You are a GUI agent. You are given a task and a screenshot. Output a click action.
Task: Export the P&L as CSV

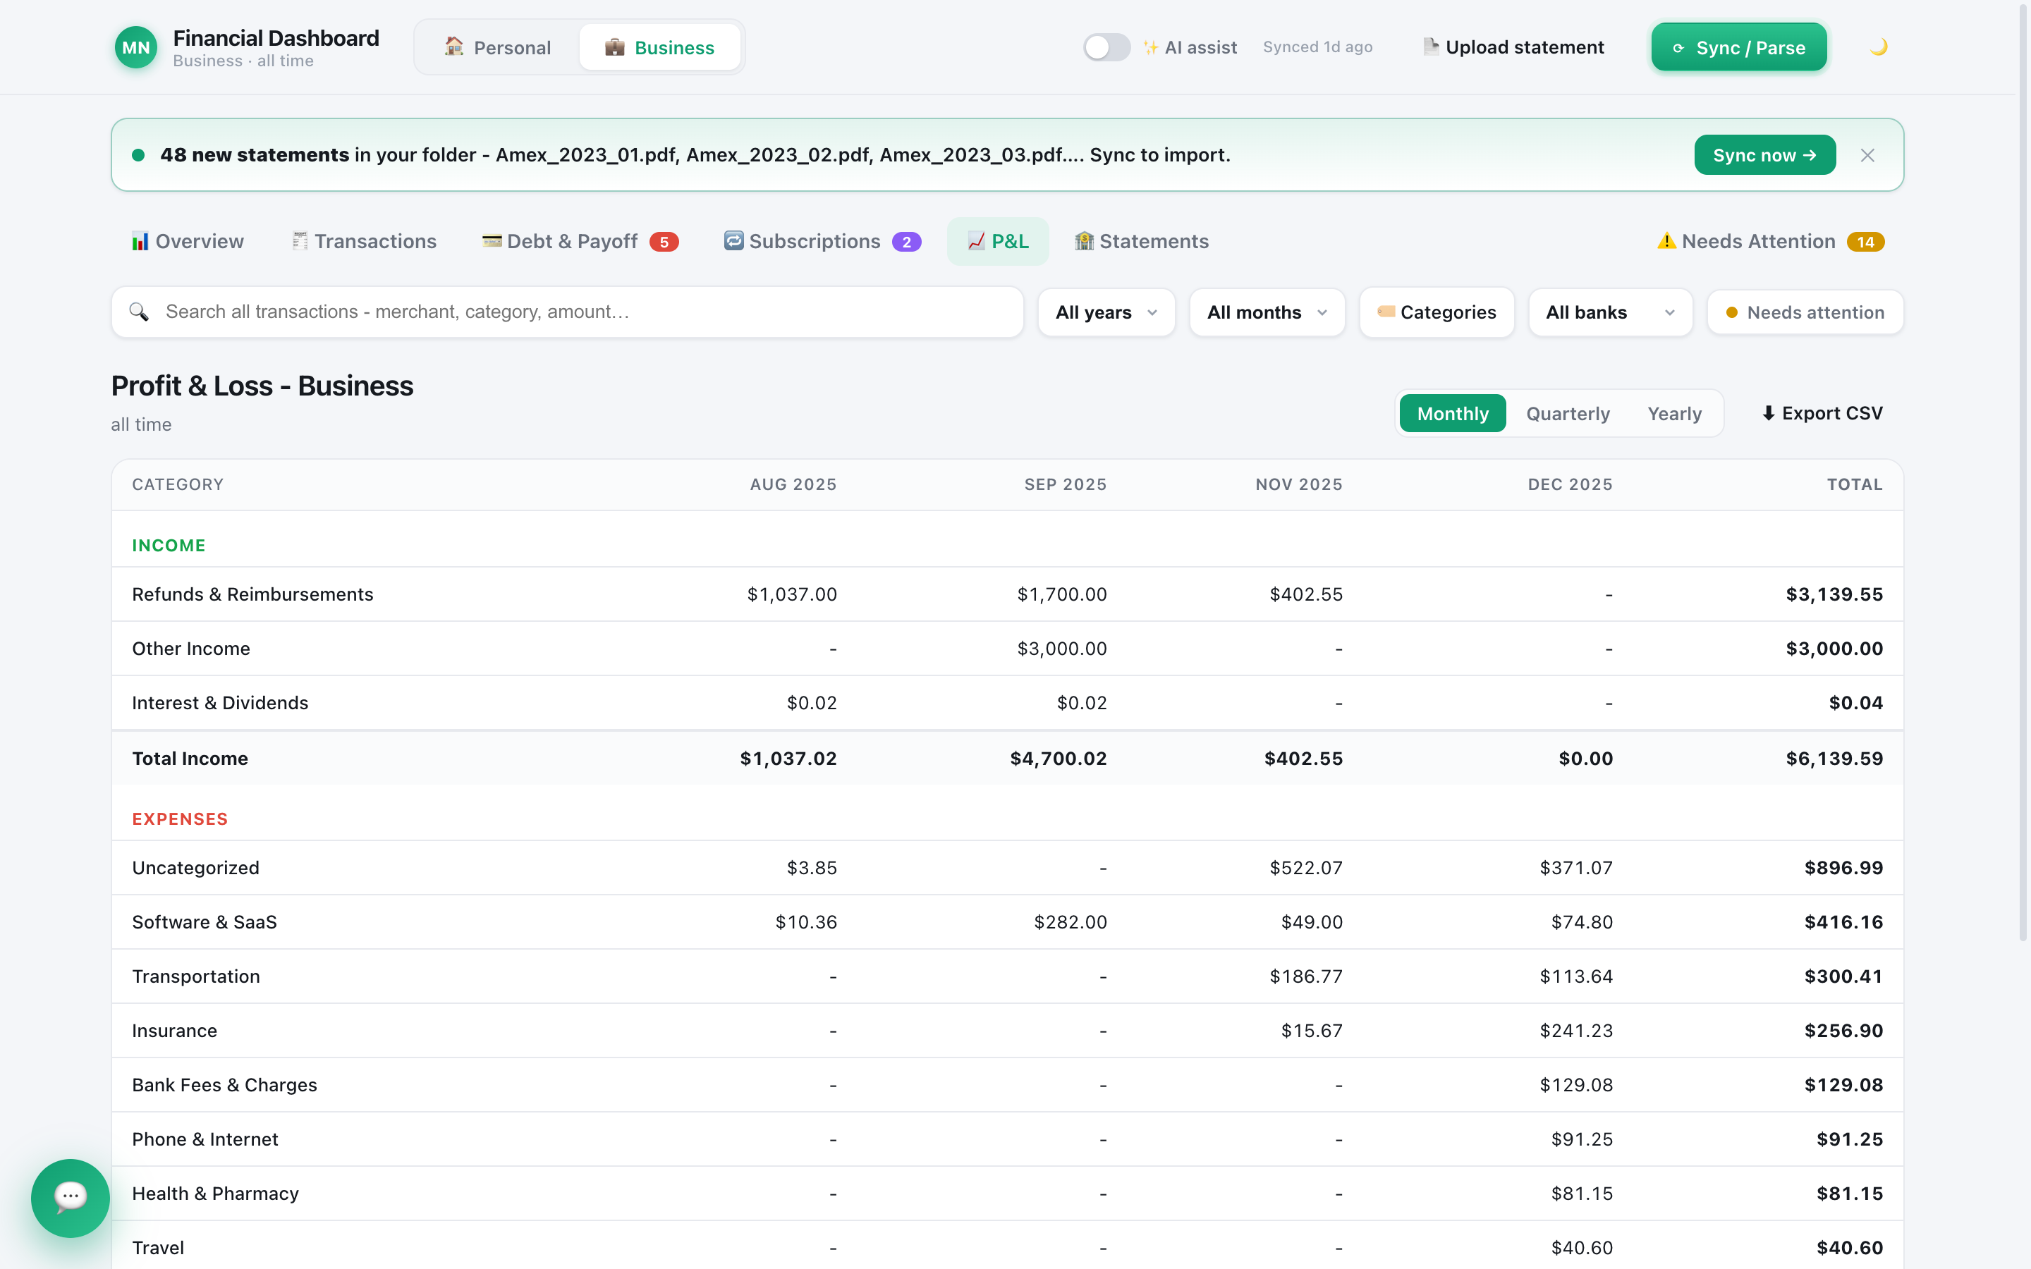coord(1822,413)
